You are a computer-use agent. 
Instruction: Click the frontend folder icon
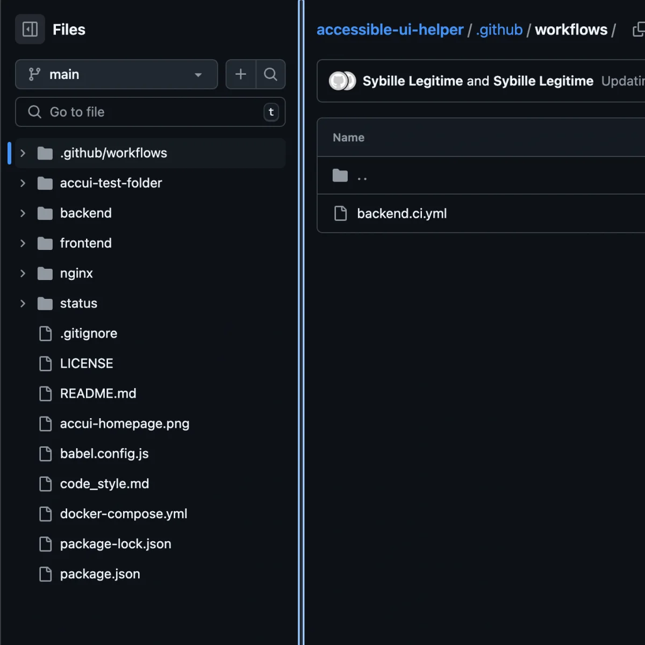tap(45, 243)
